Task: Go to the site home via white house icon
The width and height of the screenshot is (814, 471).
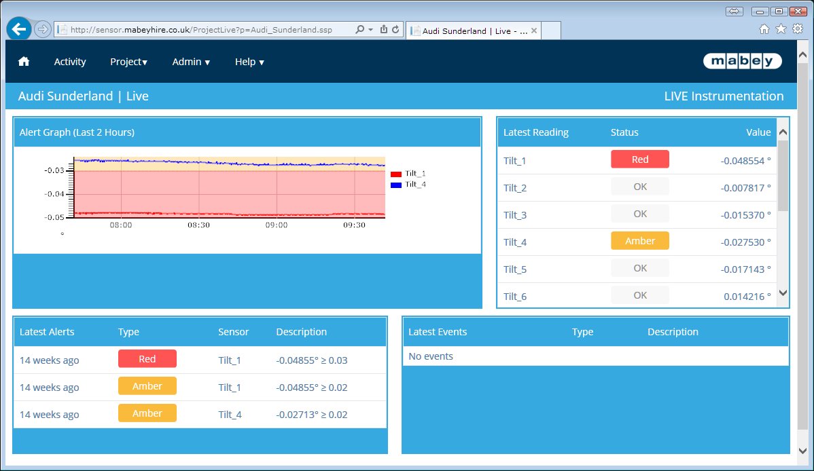Action: (24, 62)
